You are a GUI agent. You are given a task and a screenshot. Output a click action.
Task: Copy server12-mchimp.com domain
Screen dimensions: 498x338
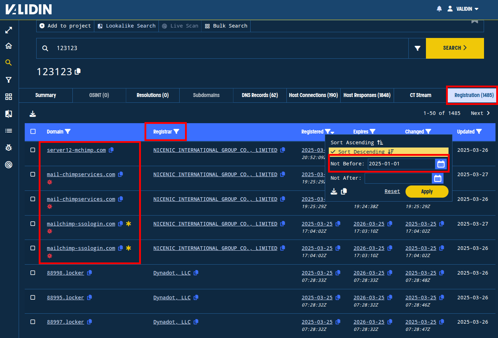pos(111,150)
